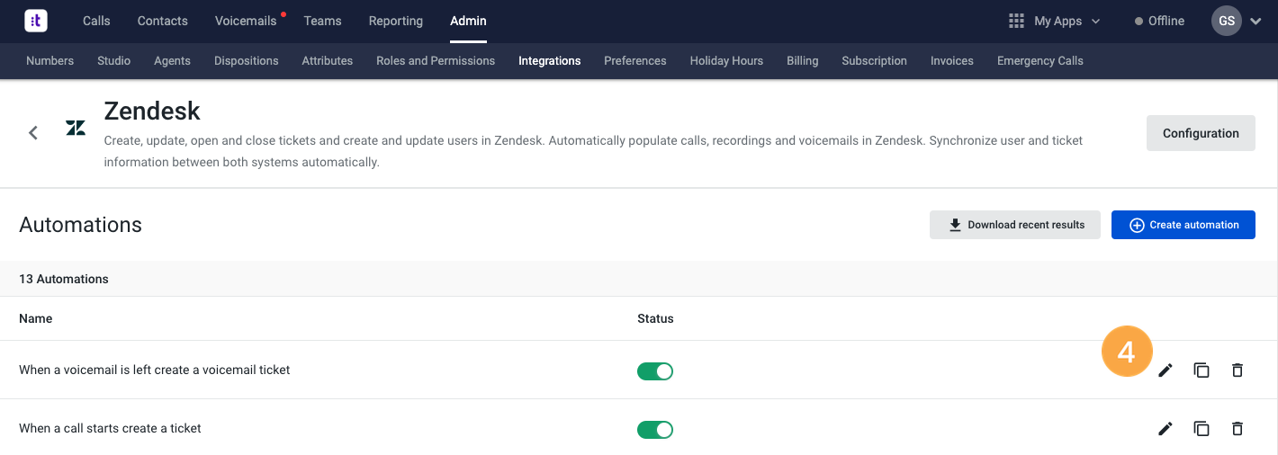This screenshot has width=1278, height=455.
Task: Open the My Apps dropdown
Action: click(x=1054, y=21)
